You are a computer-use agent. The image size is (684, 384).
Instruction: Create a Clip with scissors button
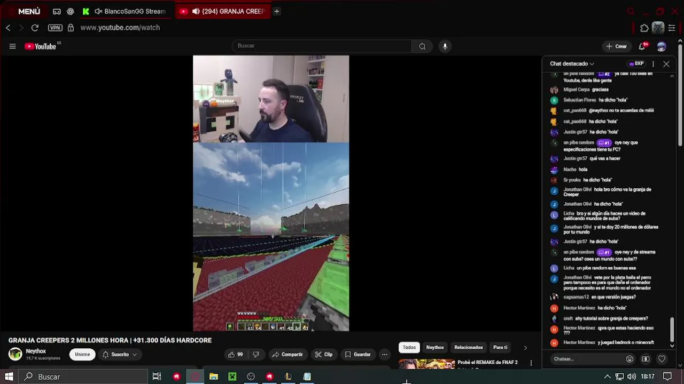pos(323,354)
